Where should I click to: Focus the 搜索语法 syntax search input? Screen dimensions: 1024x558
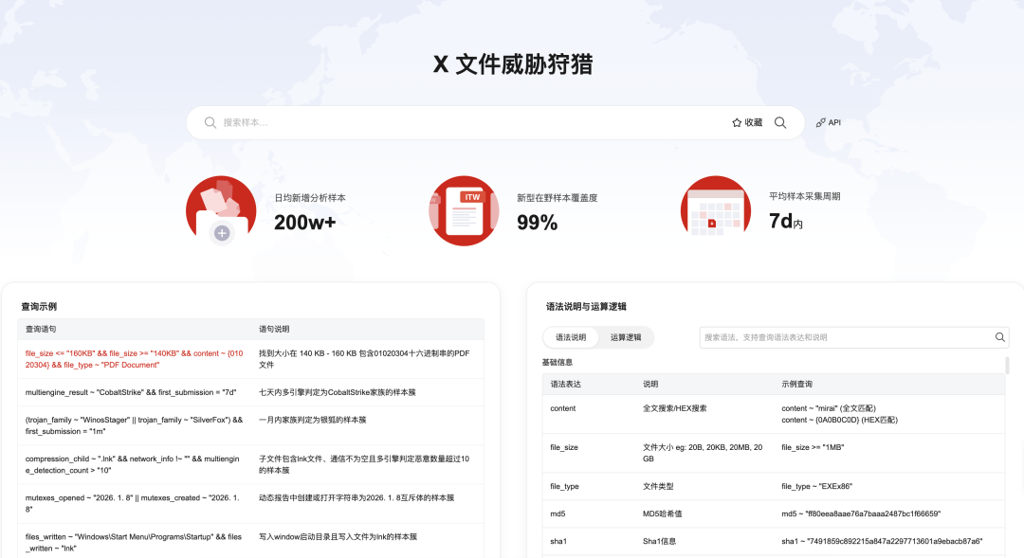[847, 337]
